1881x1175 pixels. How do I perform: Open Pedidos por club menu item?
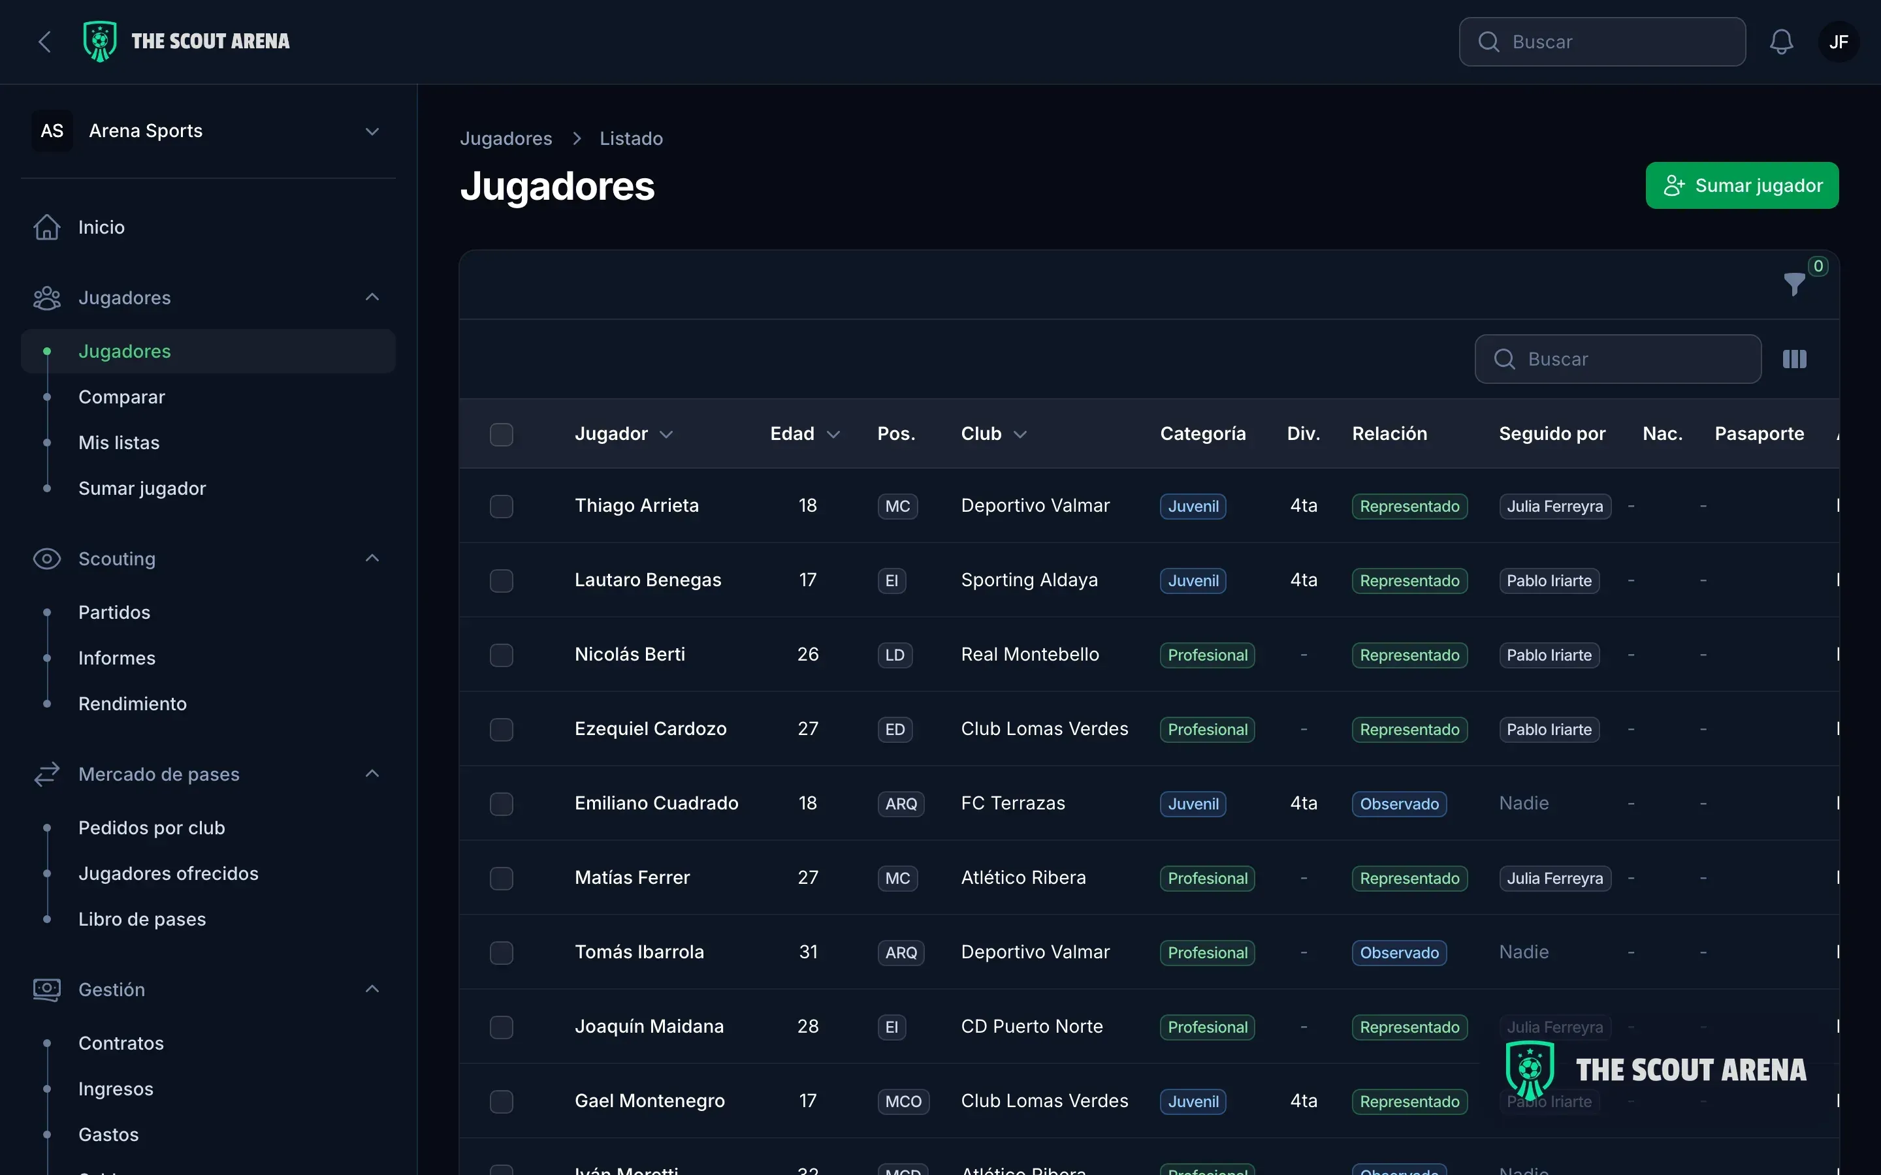[152, 828]
